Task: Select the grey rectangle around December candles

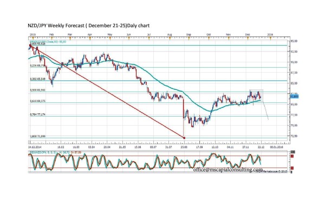Action: pyautogui.click(x=256, y=95)
